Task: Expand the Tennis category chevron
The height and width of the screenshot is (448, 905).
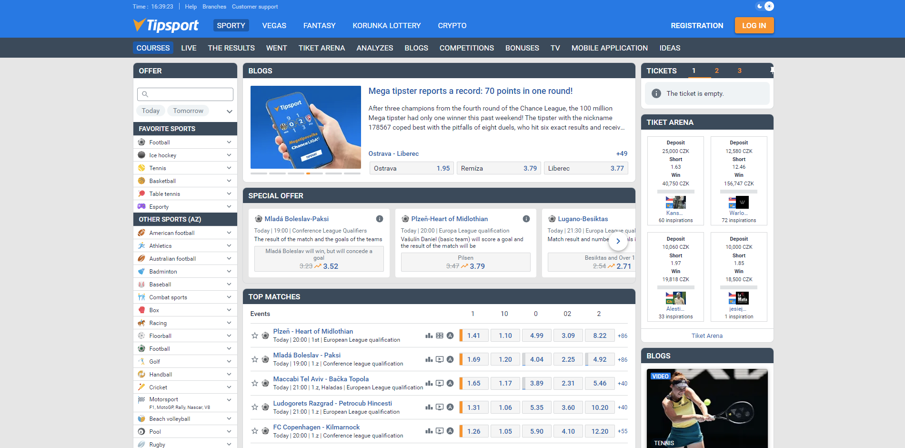Action: (229, 168)
